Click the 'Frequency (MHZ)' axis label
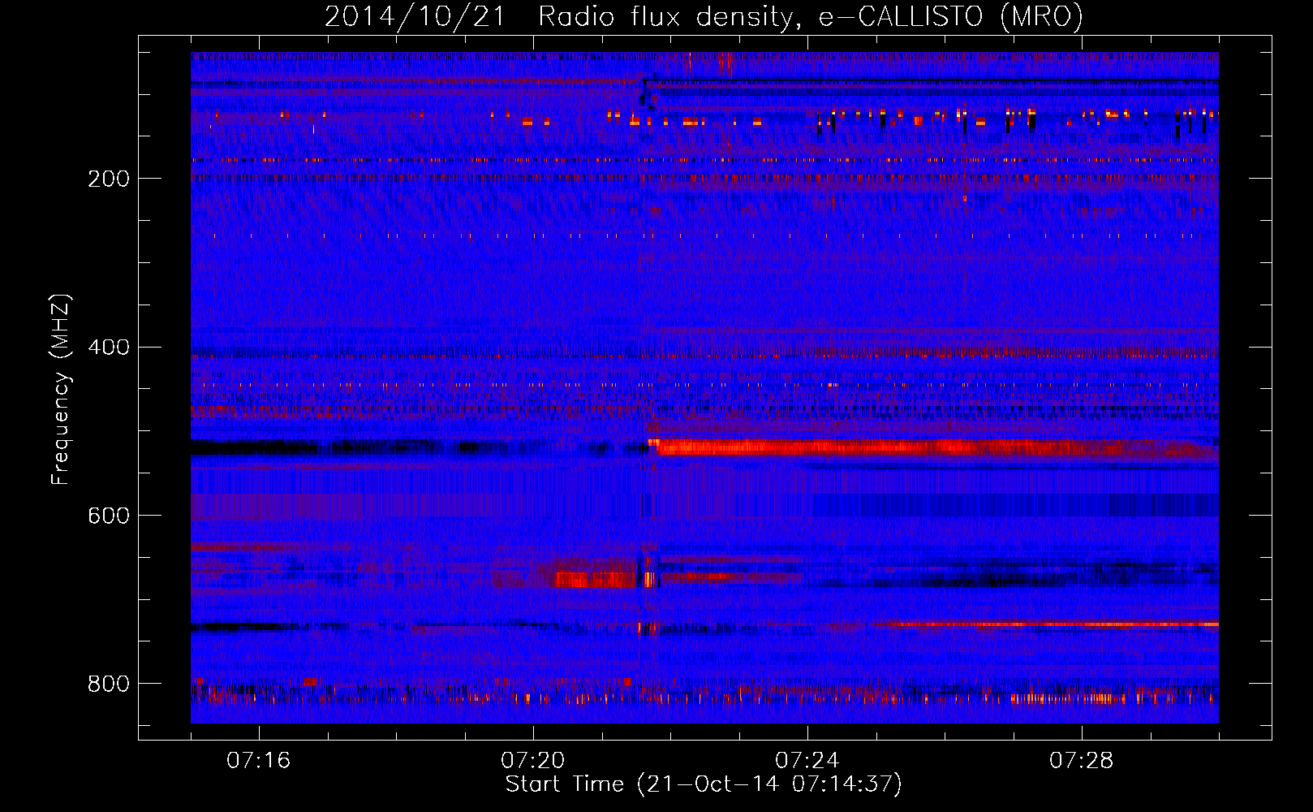The image size is (1313, 812). (61, 390)
